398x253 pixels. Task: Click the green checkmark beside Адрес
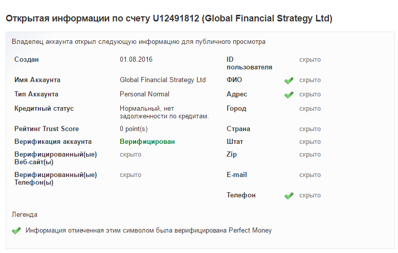289,94
